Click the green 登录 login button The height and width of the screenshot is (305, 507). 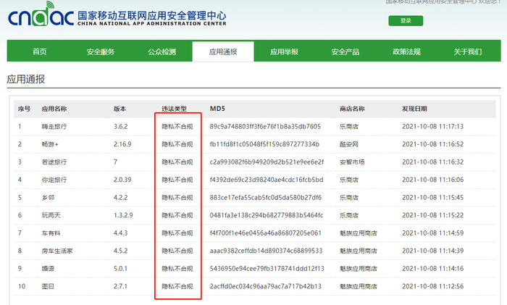point(406,21)
